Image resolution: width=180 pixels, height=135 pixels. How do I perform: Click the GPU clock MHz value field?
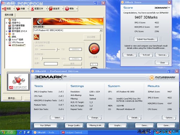[76, 49]
